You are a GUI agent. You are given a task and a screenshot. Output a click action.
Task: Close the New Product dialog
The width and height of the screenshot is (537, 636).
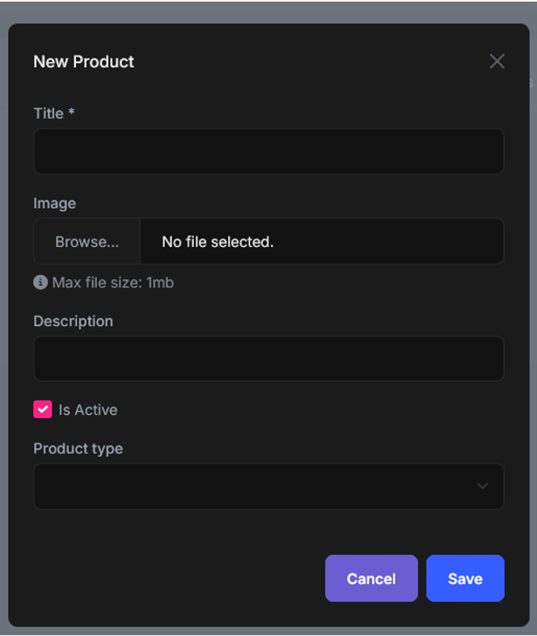point(497,61)
